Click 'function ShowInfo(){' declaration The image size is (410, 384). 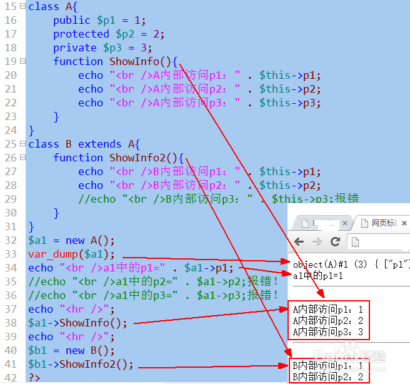[x=115, y=61]
